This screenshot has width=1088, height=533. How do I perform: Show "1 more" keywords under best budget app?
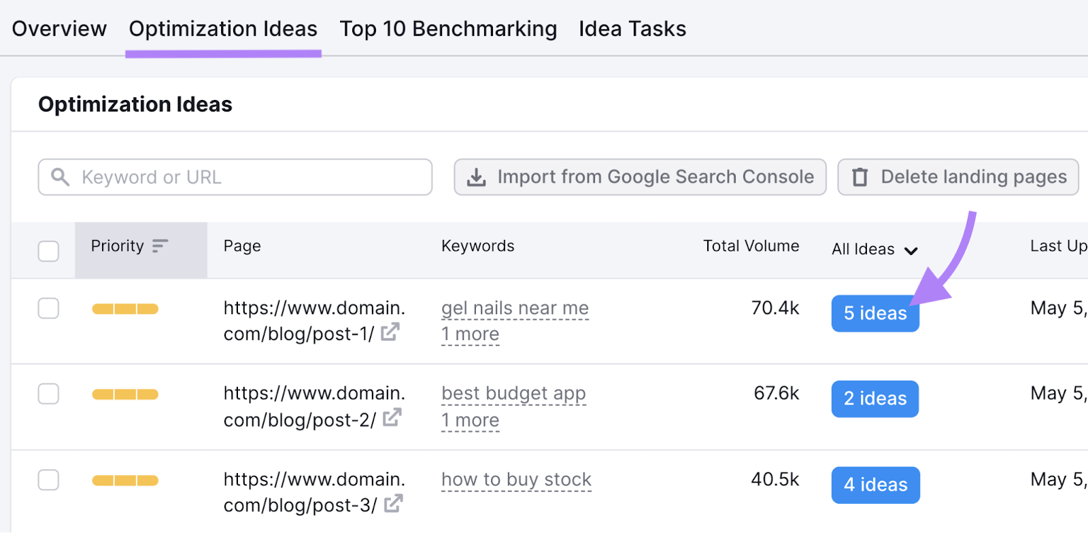[x=470, y=420]
